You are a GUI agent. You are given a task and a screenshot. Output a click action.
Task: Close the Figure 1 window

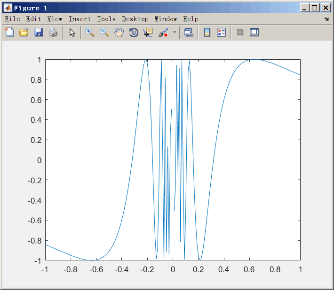tap(326, 8)
